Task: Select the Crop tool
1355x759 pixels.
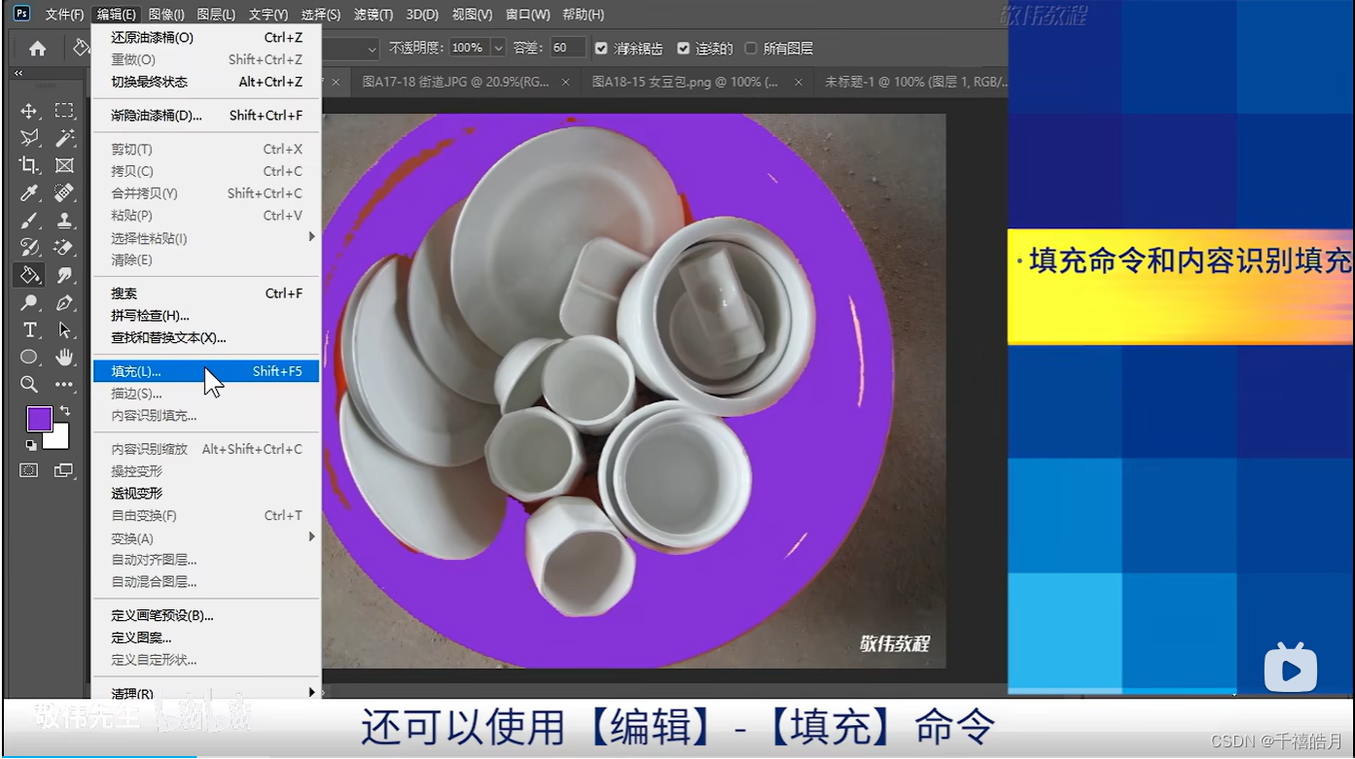Action: pyautogui.click(x=29, y=165)
